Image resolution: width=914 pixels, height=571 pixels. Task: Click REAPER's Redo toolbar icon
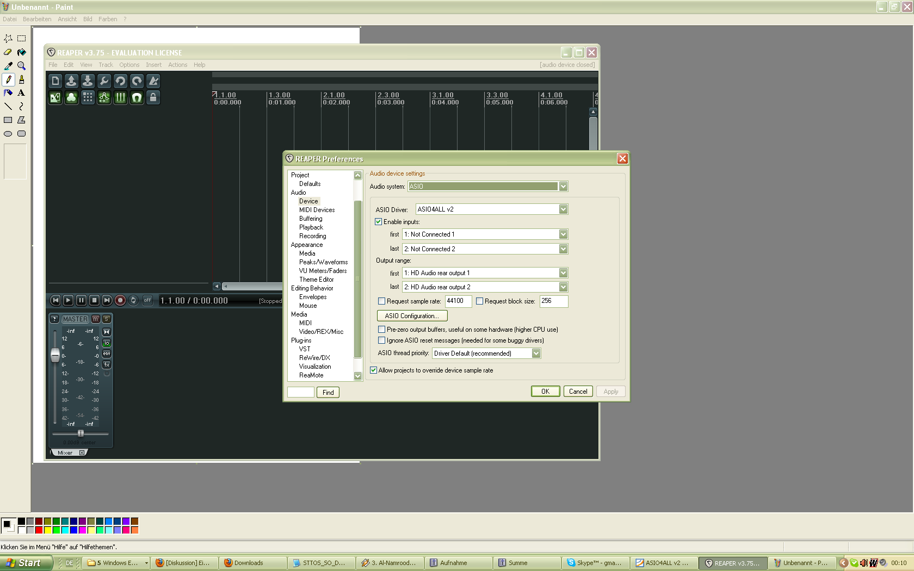pyautogui.click(x=137, y=81)
